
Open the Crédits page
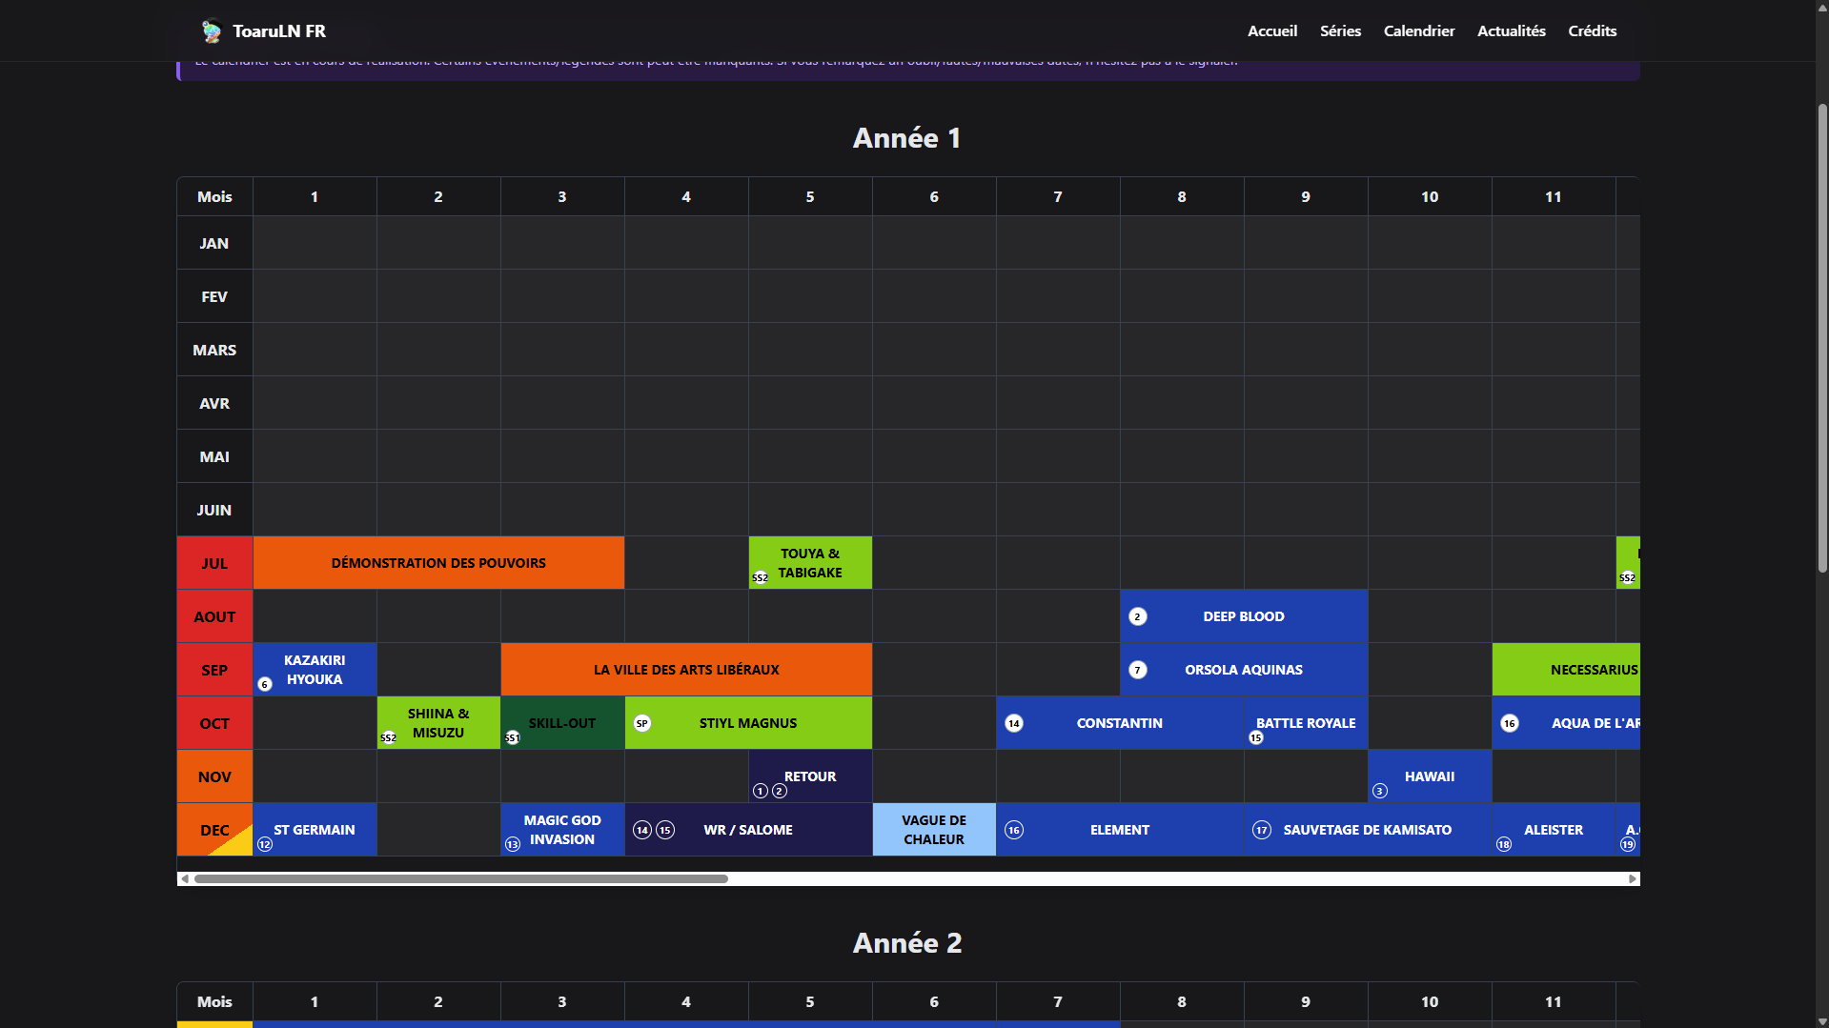click(x=1592, y=31)
